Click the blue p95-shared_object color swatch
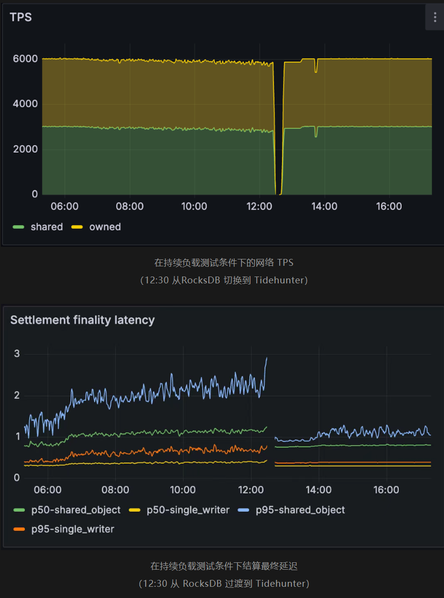444x598 pixels. coord(244,510)
